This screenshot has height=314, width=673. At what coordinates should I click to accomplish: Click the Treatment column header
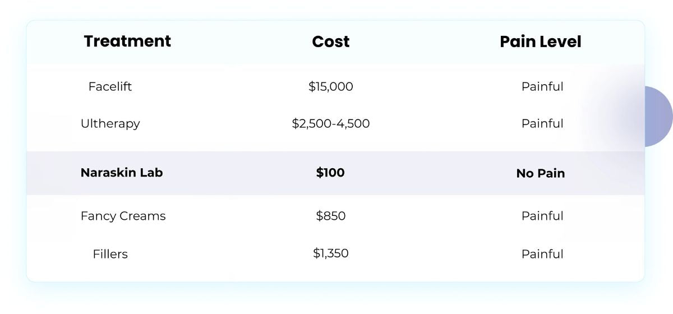pyautogui.click(x=127, y=41)
